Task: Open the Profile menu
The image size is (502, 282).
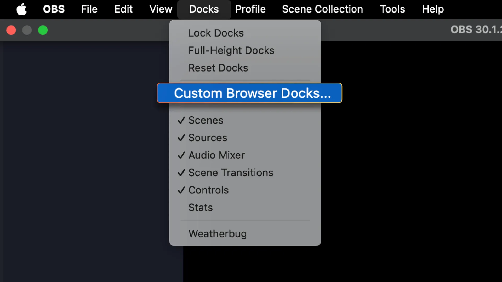Action: point(250,9)
